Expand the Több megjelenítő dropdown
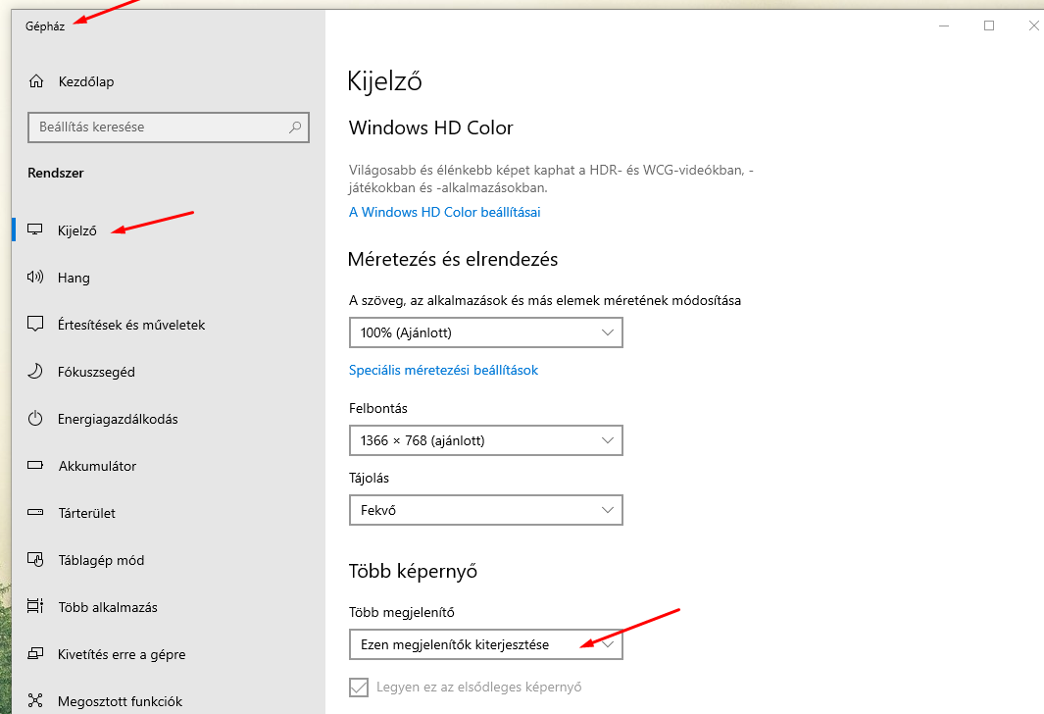The image size is (1044, 714). (485, 644)
